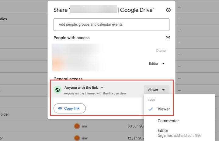The width and height of the screenshot is (219, 141).
Task: Select the checked Viewer role option
Action: pyautogui.click(x=164, y=109)
